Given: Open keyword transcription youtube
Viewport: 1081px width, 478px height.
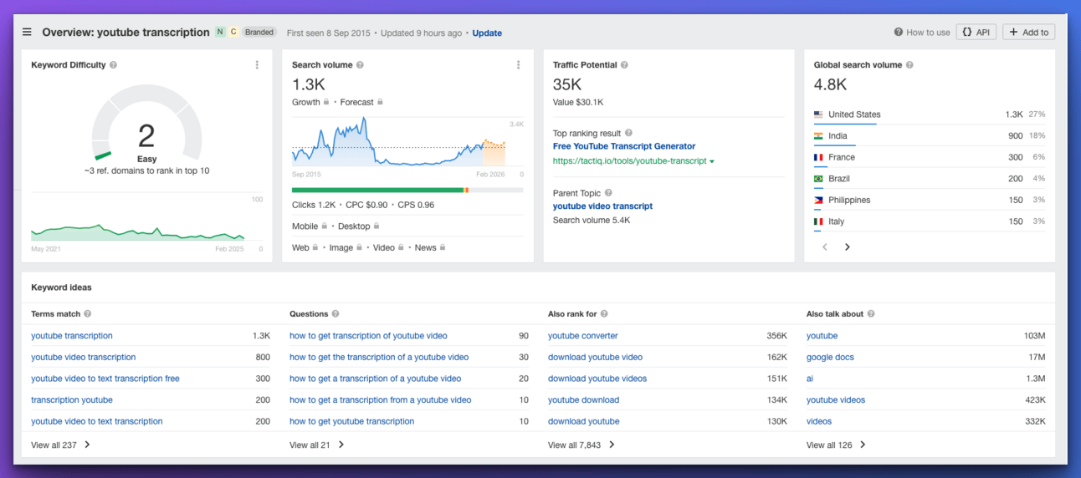Looking at the screenshot, I should point(72,400).
